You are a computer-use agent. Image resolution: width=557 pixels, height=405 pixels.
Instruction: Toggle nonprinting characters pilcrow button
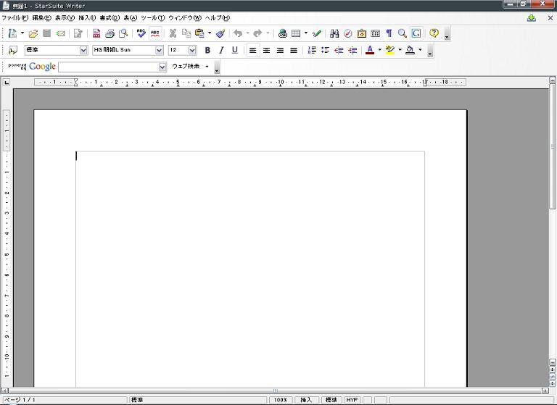(x=389, y=33)
